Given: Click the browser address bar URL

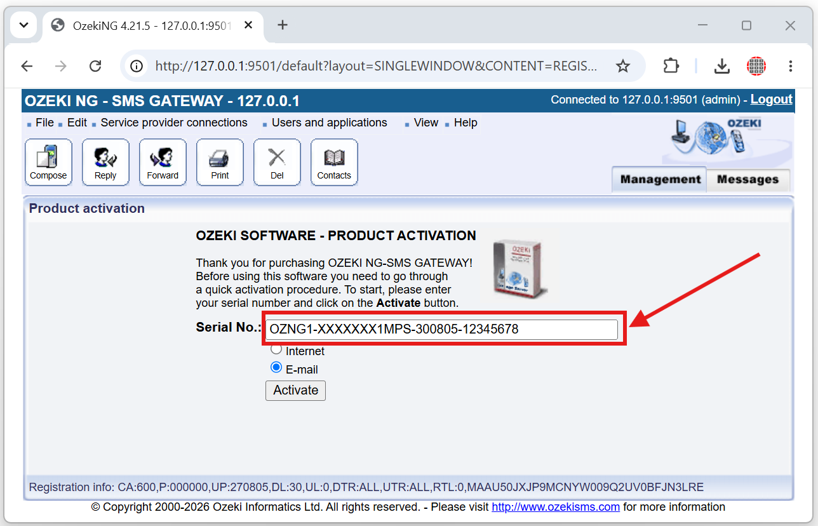Looking at the screenshot, I should click(376, 66).
